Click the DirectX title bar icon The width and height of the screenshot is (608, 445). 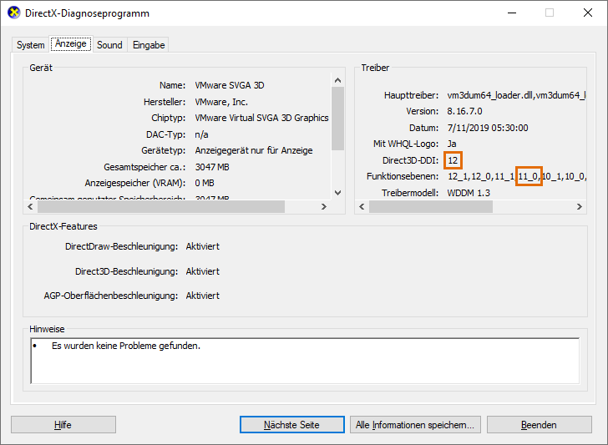(x=14, y=13)
